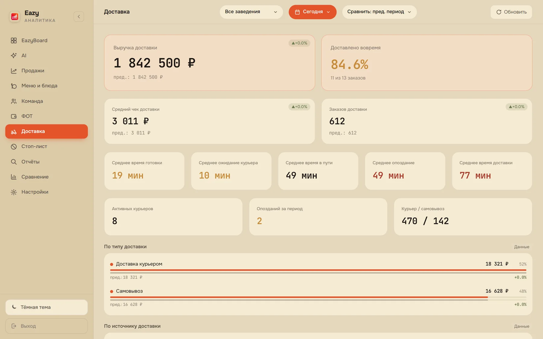
Task: Open the AI section
Action: (46, 55)
